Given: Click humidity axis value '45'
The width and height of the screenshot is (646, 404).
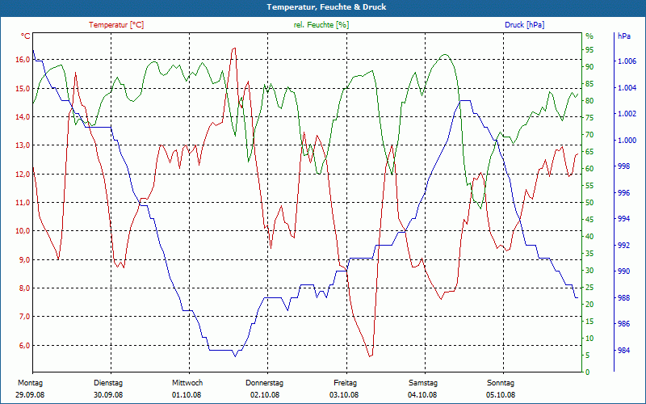Looking at the screenshot, I should [590, 220].
